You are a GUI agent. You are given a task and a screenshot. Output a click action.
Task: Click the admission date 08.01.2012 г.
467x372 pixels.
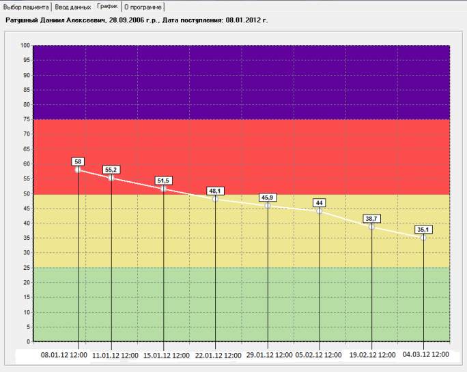click(x=246, y=20)
